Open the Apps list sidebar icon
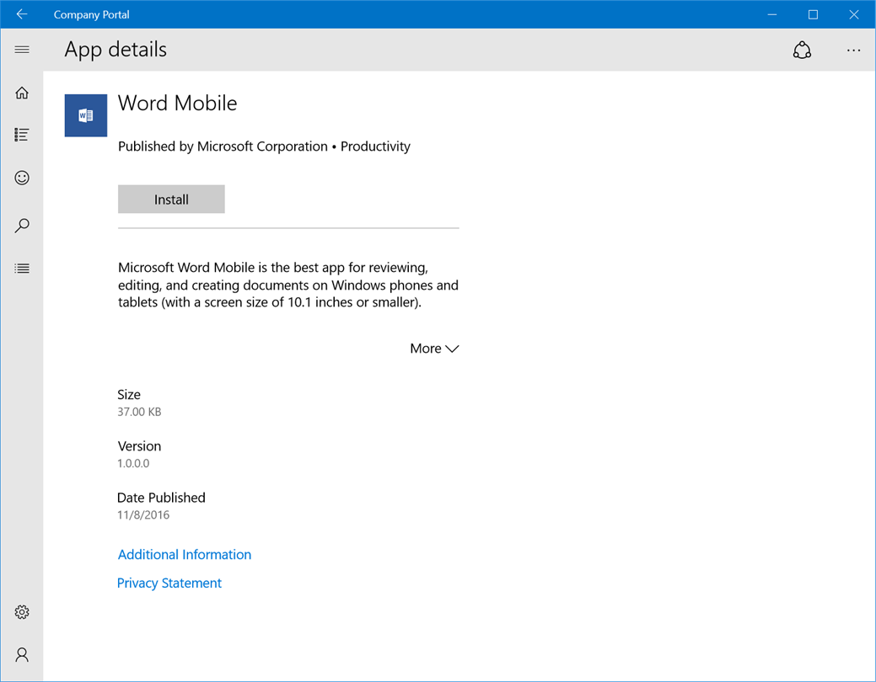 [x=22, y=135]
